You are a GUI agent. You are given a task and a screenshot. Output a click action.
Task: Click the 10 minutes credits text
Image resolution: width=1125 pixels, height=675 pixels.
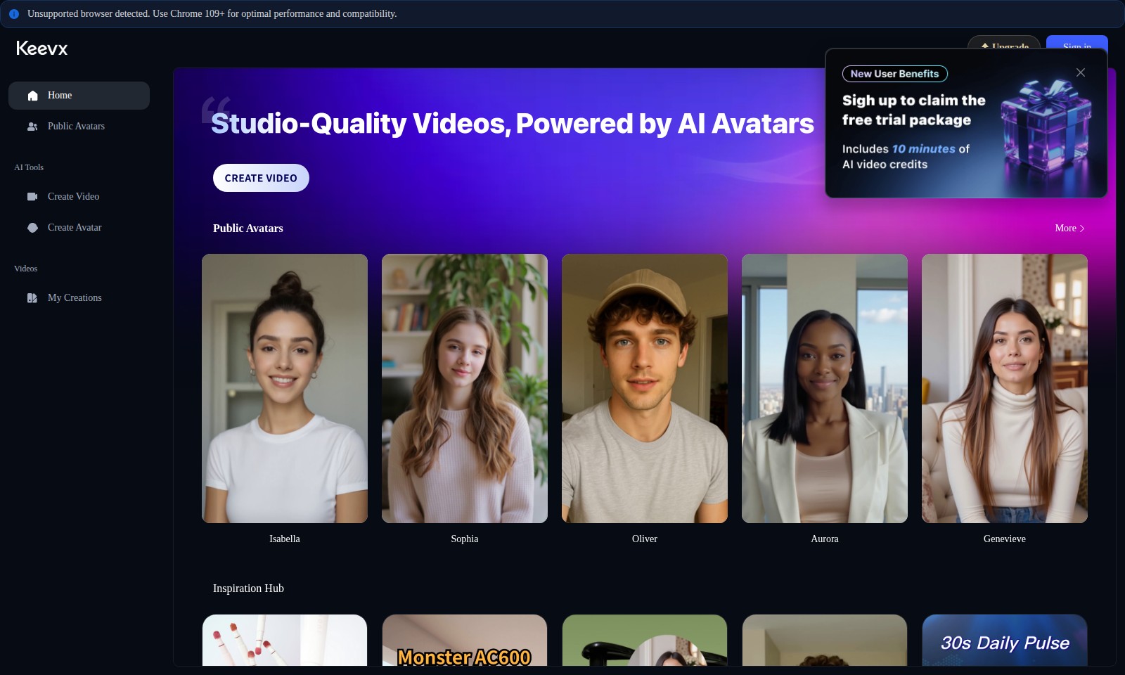click(x=924, y=149)
